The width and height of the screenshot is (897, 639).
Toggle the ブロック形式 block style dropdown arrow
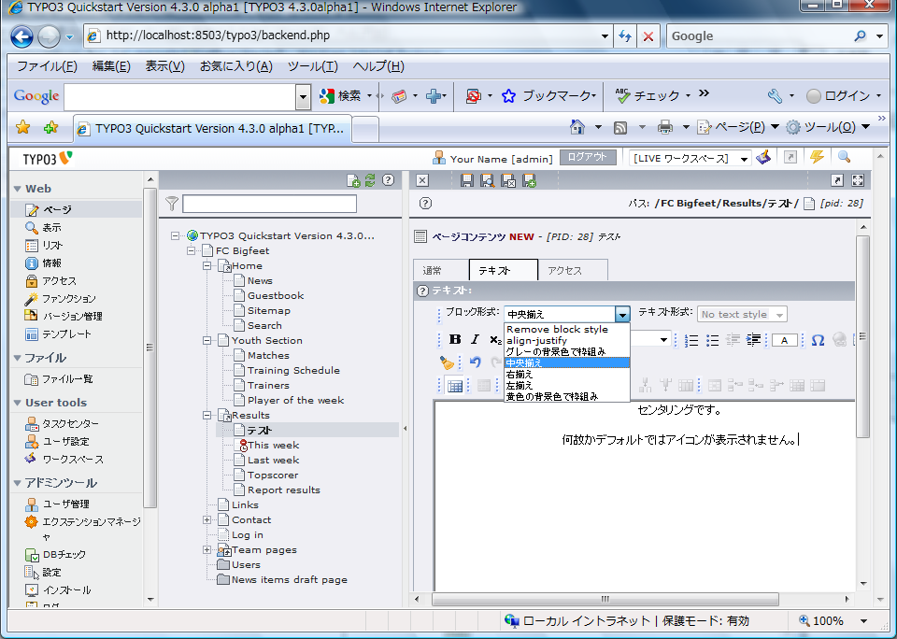622,314
